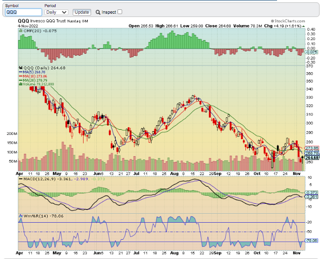Viewport: 320px width, 259px height.
Task: Click the green up-arrow next to Chg
Action: pos(303,26)
